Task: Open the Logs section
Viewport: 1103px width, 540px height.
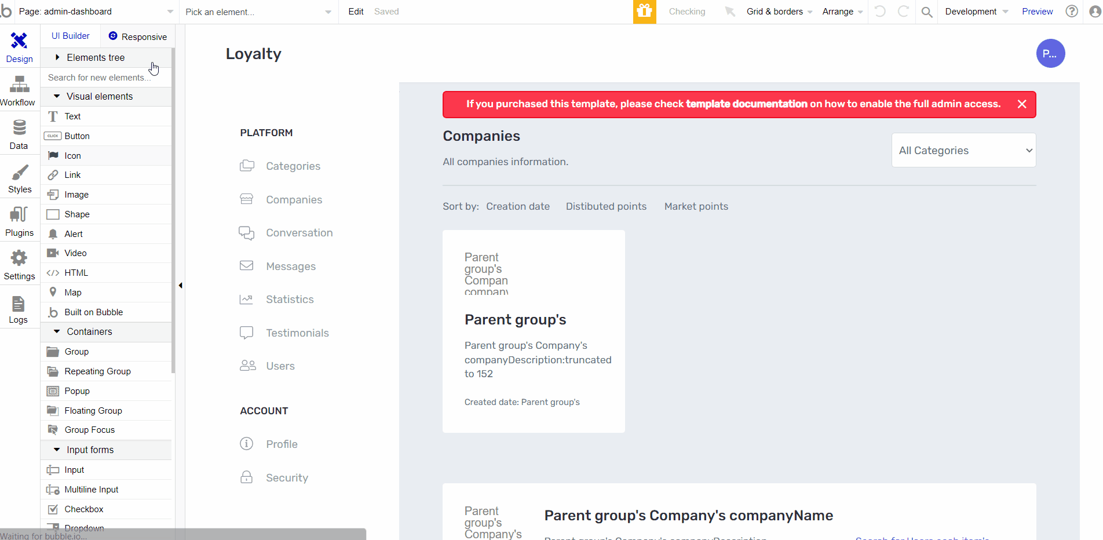Action: click(19, 308)
